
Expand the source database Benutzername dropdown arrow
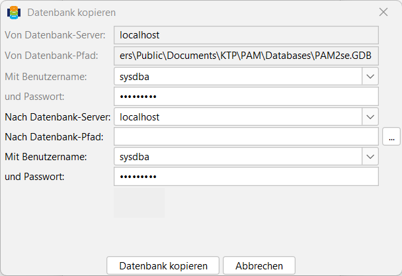[x=370, y=76]
